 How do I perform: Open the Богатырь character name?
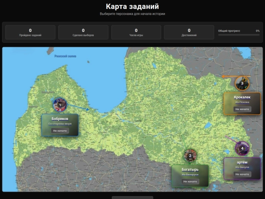(x=190, y=170)
